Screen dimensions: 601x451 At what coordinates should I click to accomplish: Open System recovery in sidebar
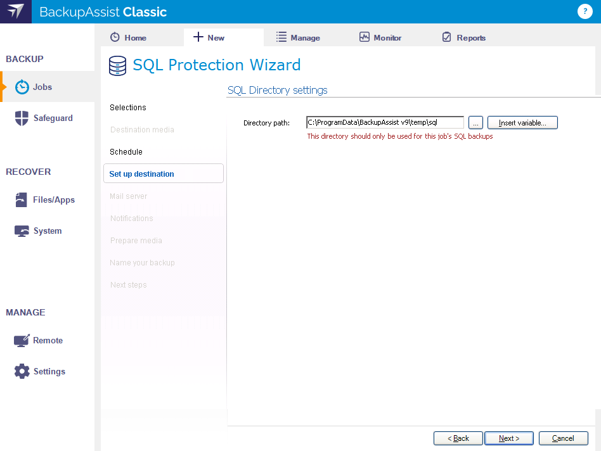[x=48, y=231]
